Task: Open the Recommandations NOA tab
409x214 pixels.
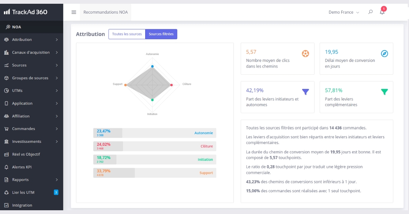Action: click(106, 12)
